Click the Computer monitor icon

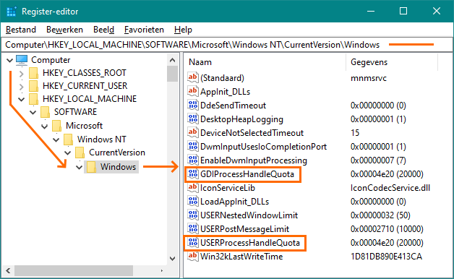(x=22, y=60)
